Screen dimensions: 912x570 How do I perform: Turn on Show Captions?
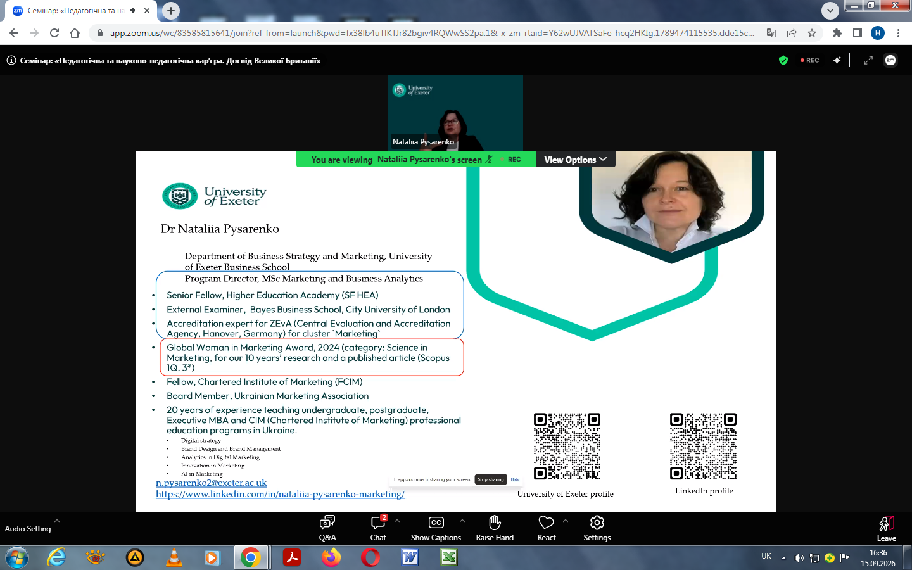pyautogui.click(x=436, y=528)
